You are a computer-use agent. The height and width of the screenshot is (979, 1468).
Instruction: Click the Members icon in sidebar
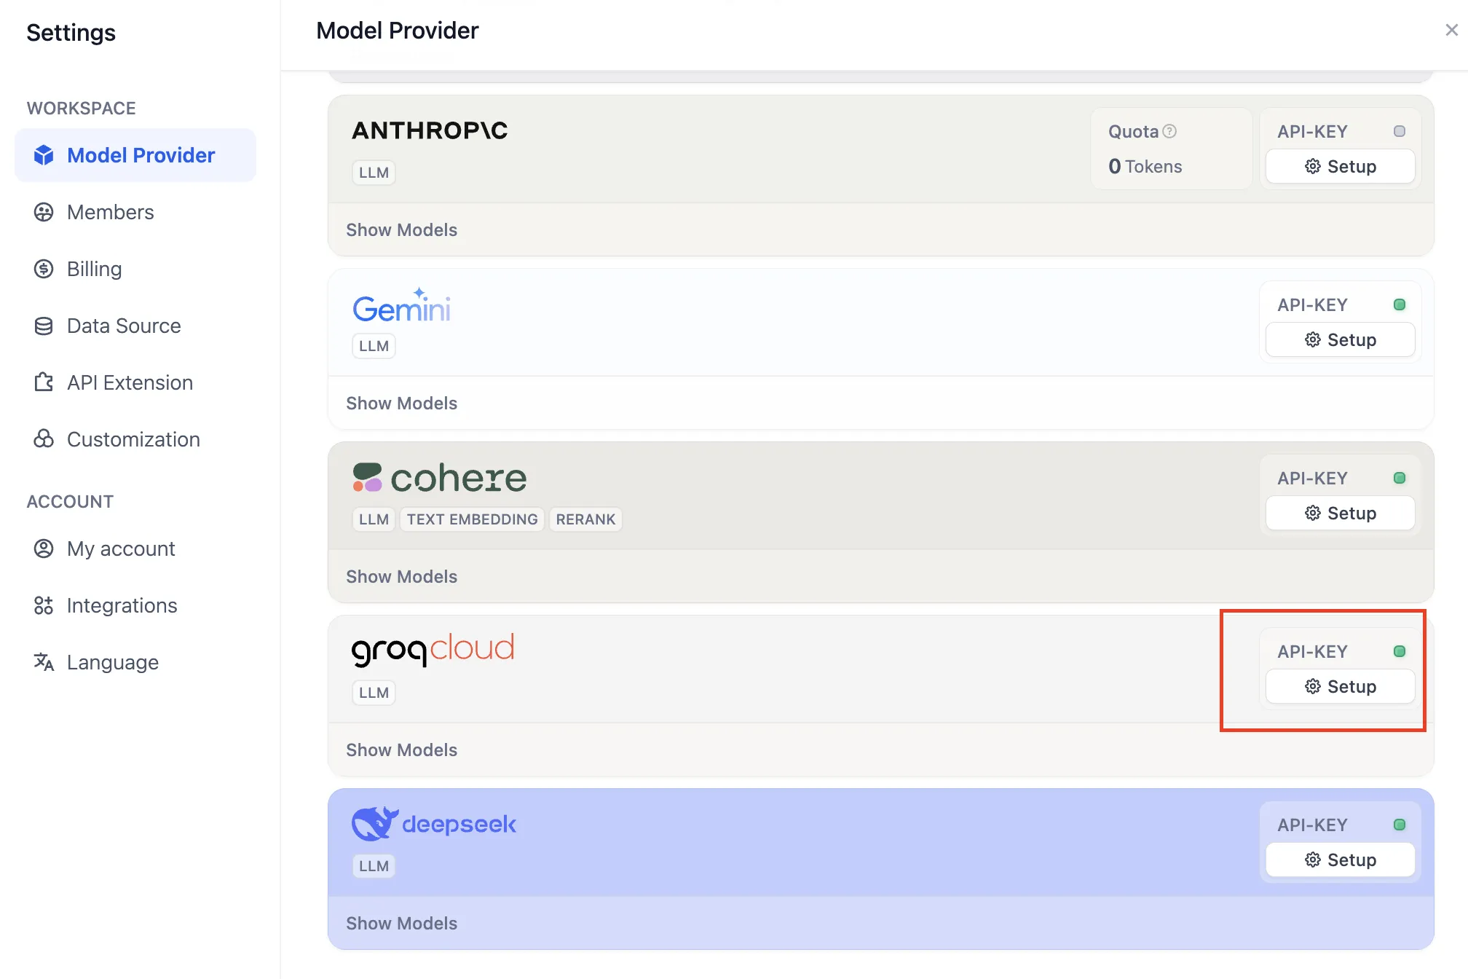44,212
